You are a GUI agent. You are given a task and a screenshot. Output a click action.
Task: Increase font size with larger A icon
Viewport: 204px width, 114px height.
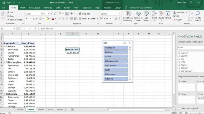click(52, 14)
